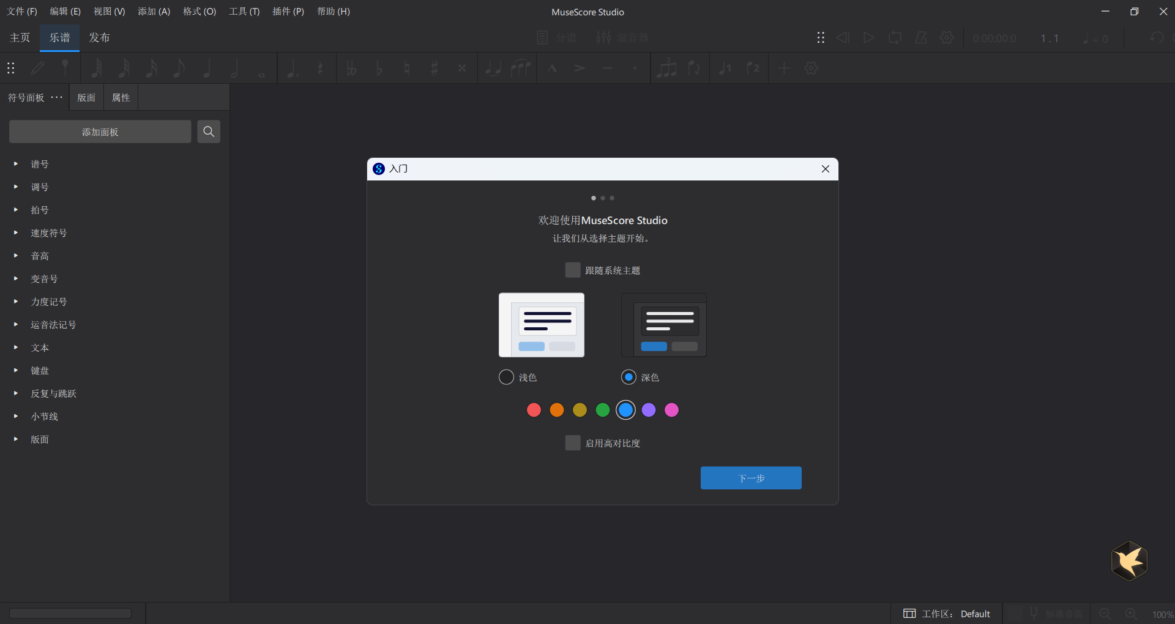Viewport: 1175px width, 624px height.
Task: Choose the purple accent color
Action: pyautogui.click(x=649, y=410)
